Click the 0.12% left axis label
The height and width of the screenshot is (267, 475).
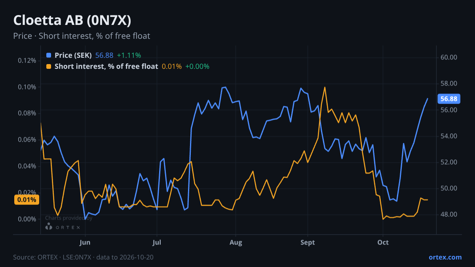tap(27, 61)
